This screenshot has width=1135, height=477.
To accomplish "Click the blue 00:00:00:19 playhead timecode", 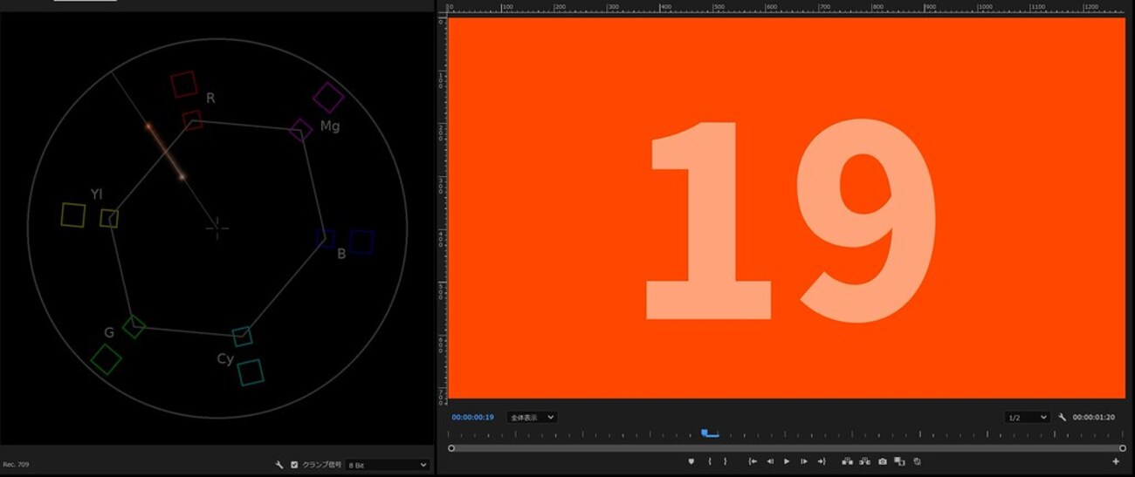I will (472, 418).
